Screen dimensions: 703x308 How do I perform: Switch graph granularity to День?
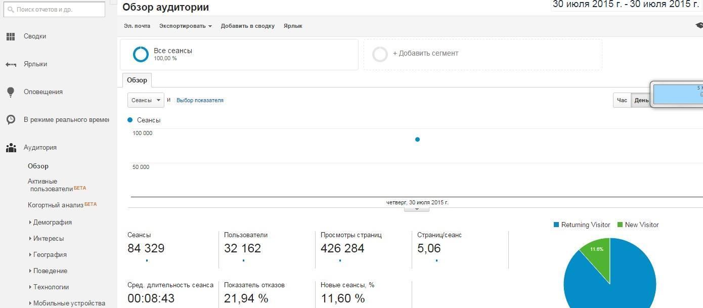pyautogui.click(x=641, y=100)
